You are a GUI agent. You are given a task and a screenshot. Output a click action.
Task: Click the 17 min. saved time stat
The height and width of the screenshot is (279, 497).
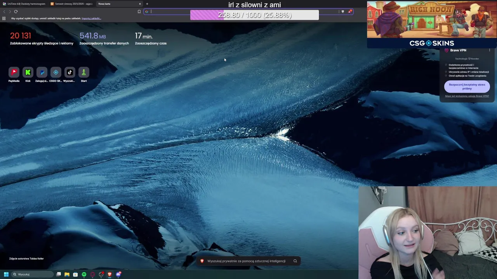tap(144, 36)
